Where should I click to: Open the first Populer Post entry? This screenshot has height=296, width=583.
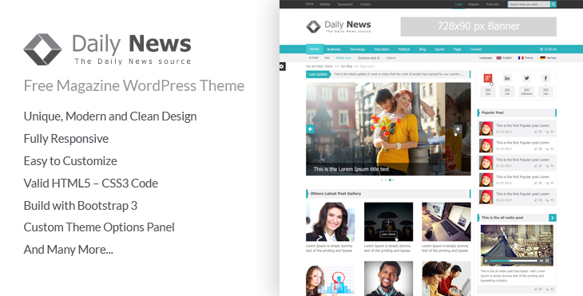517,128
